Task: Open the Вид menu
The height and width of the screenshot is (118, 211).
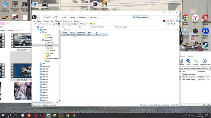Action: point(52,21)
